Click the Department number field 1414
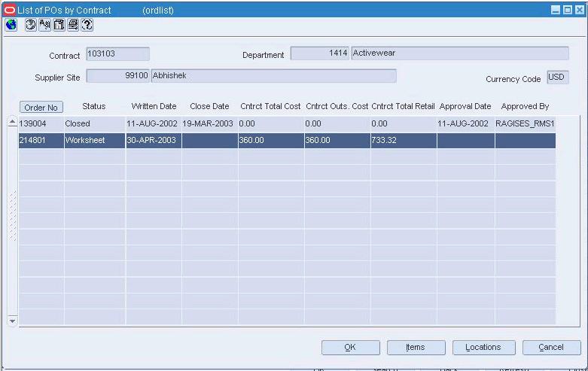Image resolution: width=588 pixels, height=371 pixels. 320,53
